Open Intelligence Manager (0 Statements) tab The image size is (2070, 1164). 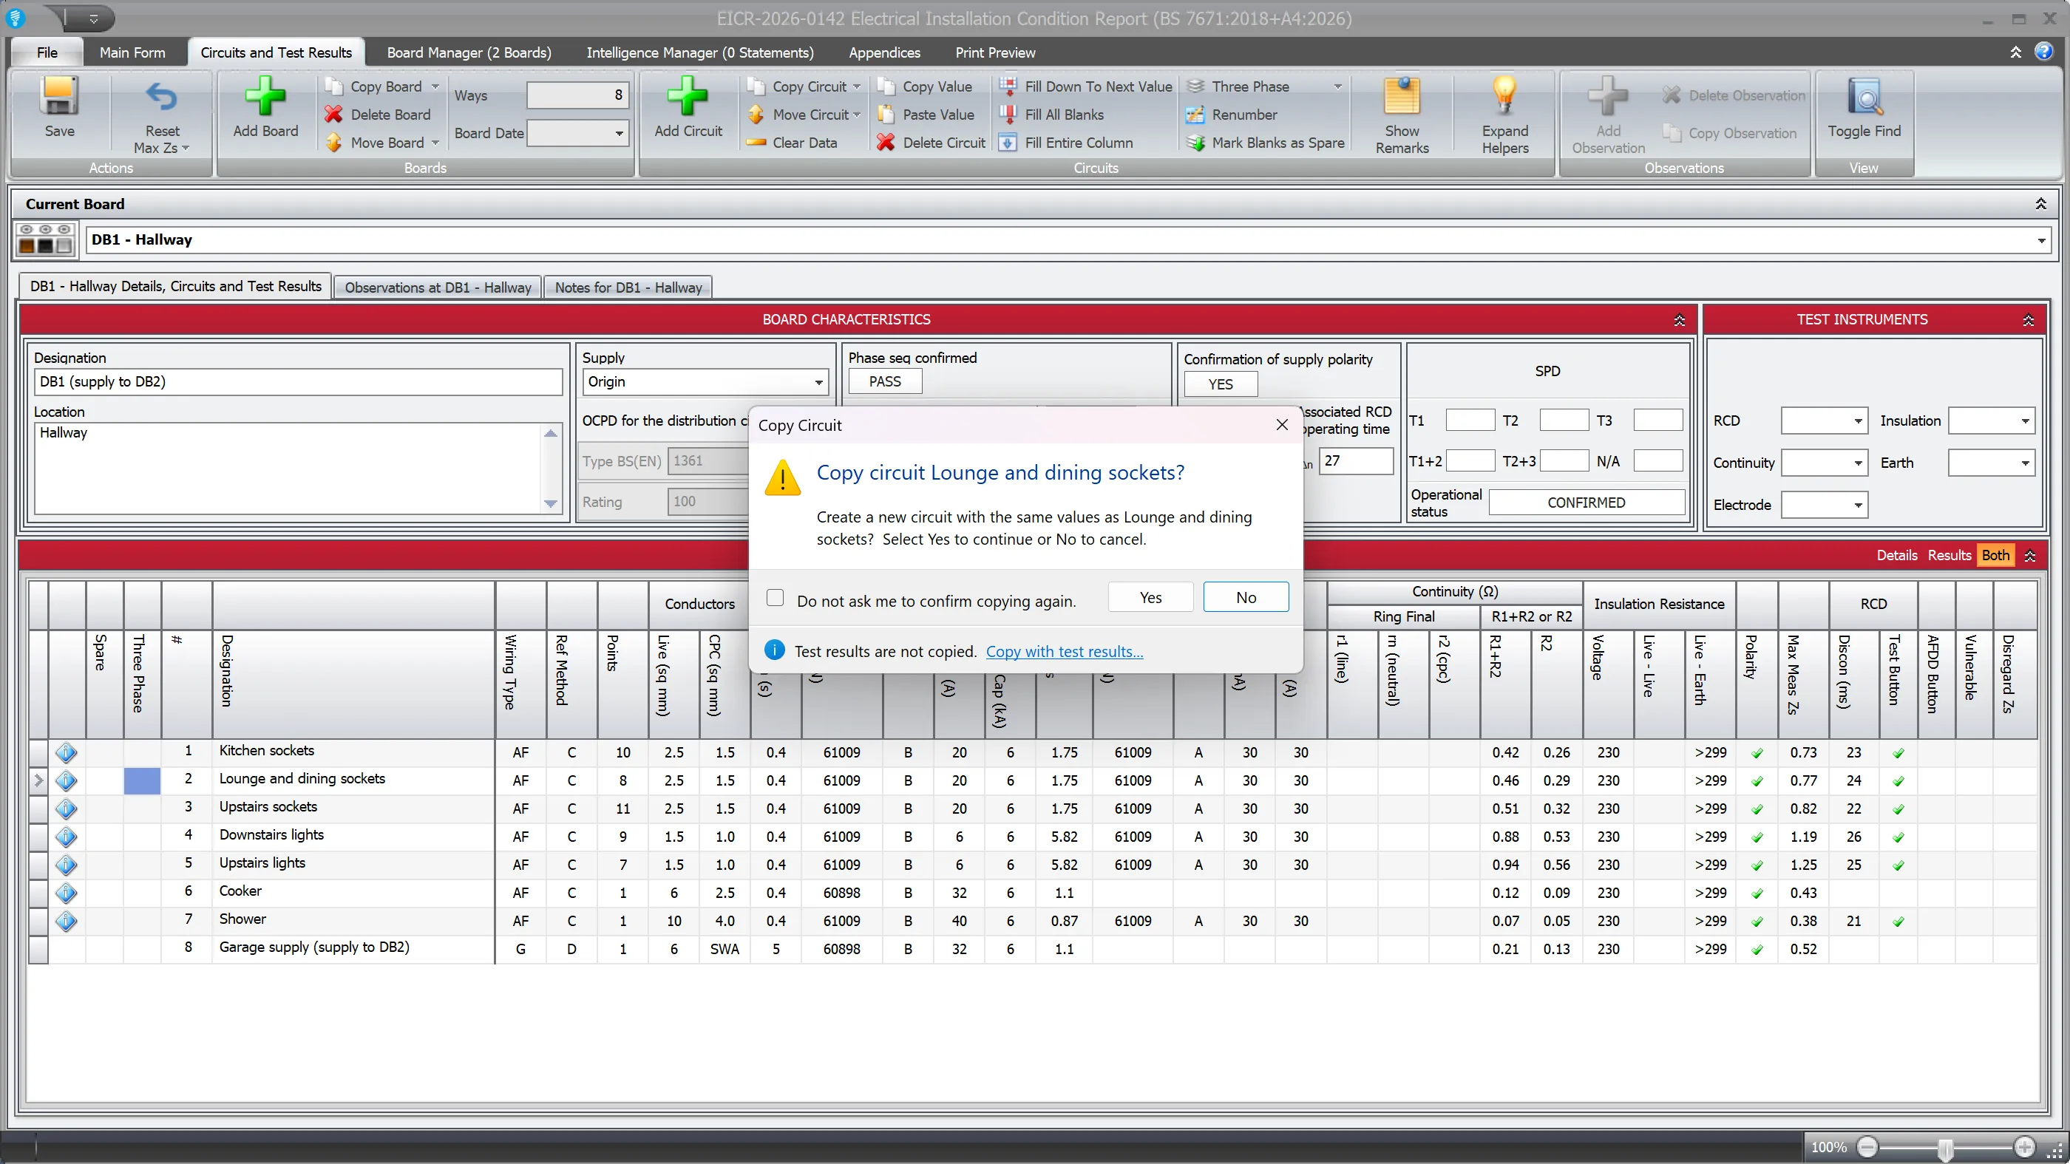coord(699,52)
